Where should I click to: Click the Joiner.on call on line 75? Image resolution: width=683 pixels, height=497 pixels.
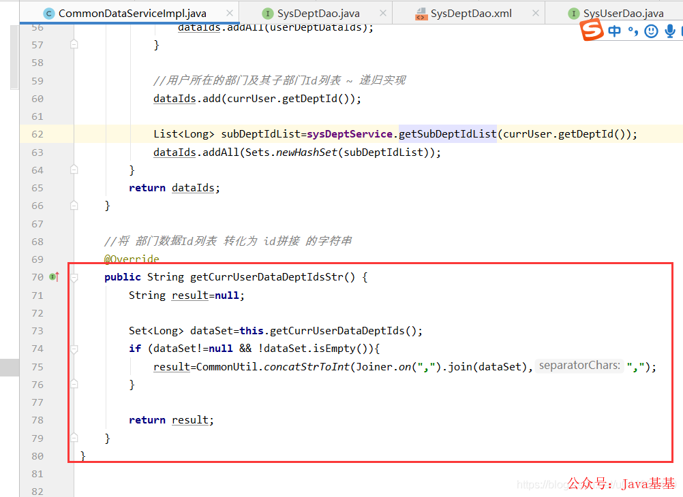tap(384, 367)
